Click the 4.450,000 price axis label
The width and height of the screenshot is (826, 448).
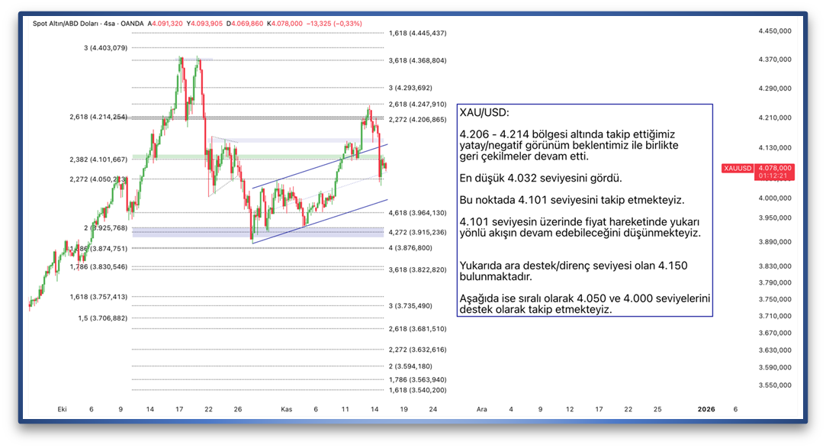(x=774, y=31)
